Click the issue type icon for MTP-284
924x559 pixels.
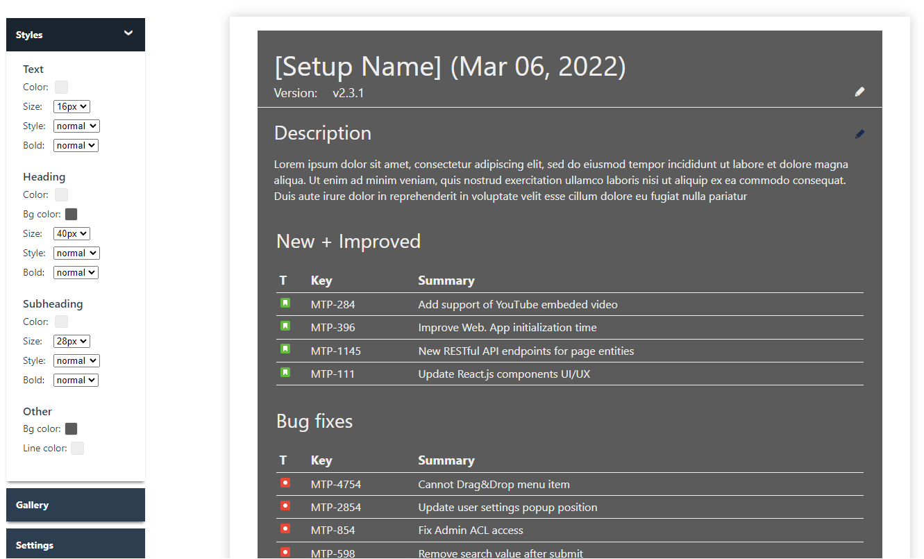tap(285, 303)
